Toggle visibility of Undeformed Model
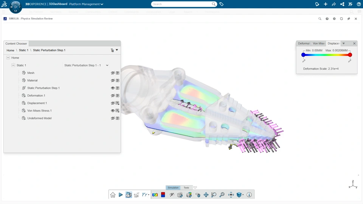 coord(113,118)
